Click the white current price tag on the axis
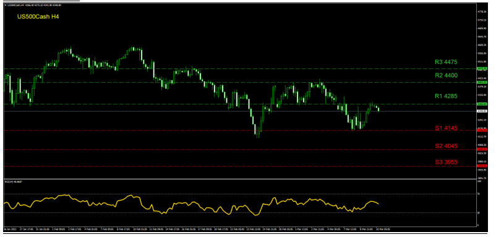The image size is (496, 237). click(x=482, y=111)
